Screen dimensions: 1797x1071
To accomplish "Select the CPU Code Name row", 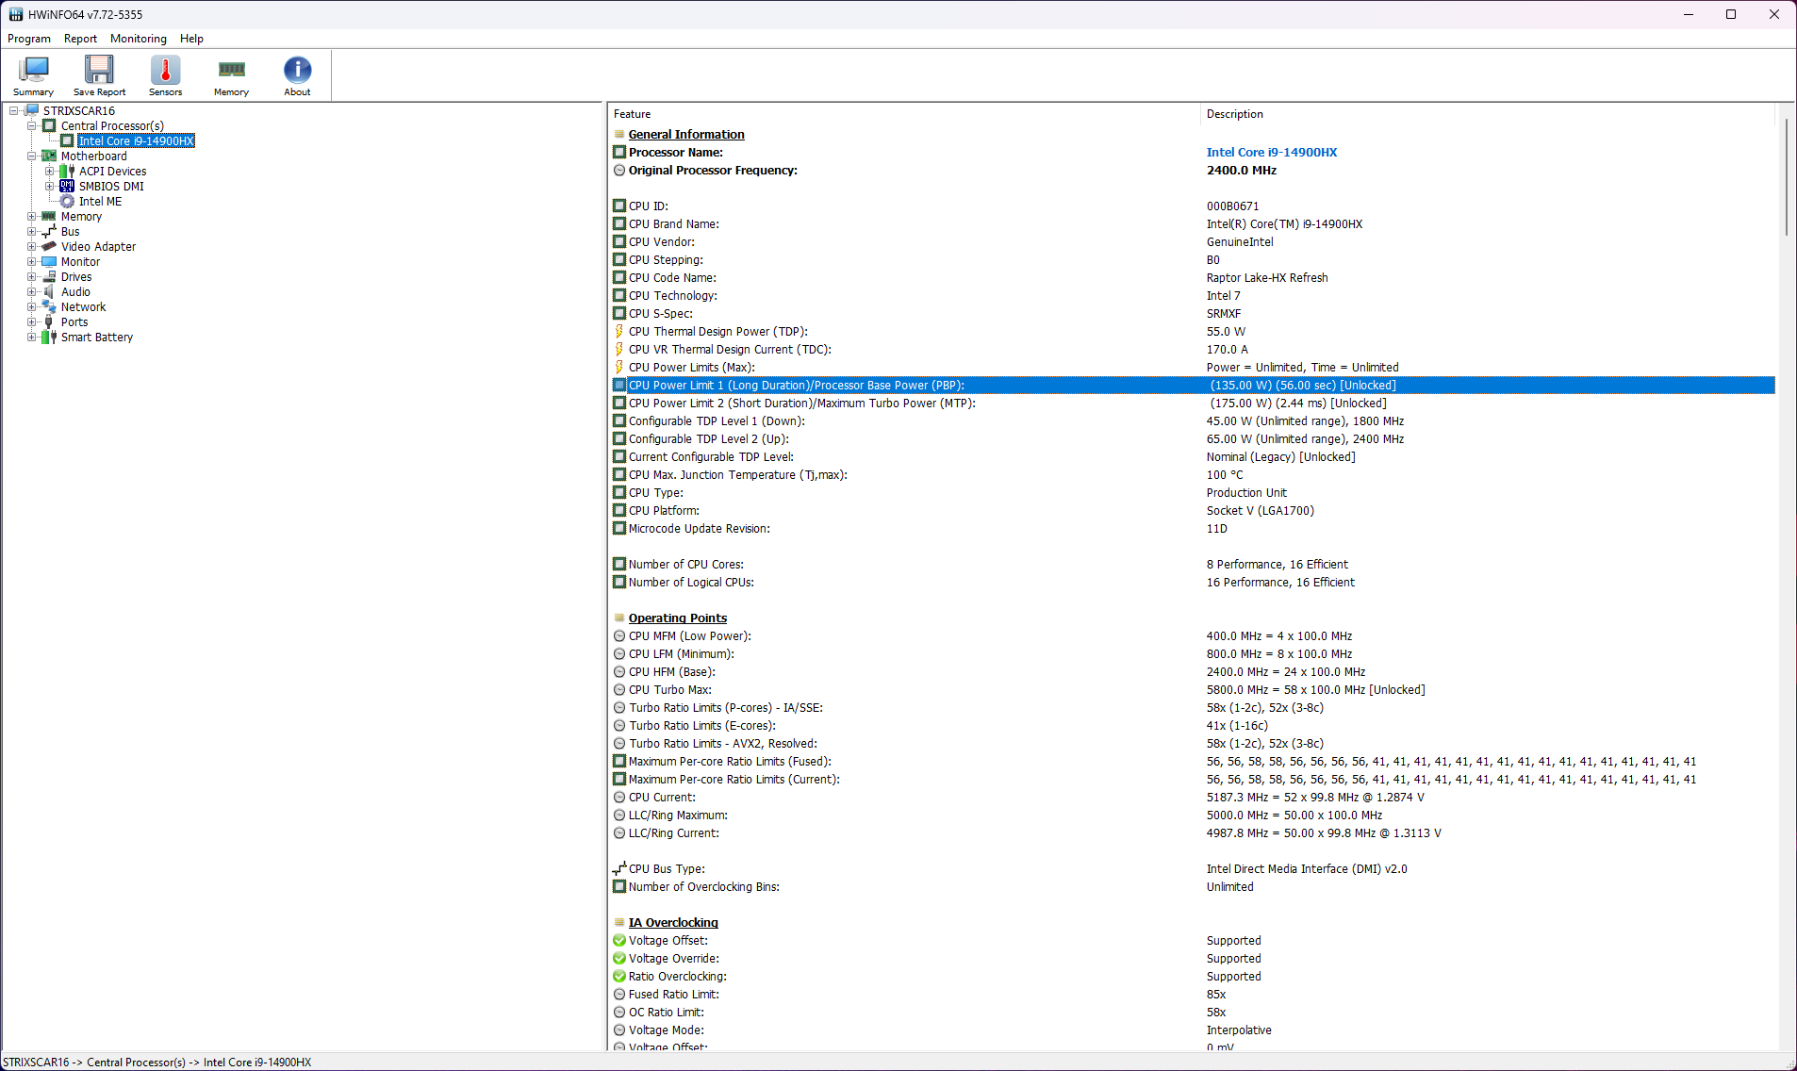I will (1193, 277).
